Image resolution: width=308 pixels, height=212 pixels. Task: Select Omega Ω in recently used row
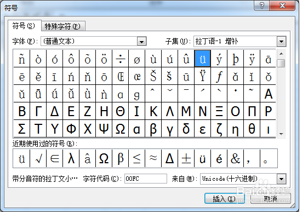point(104,158)
